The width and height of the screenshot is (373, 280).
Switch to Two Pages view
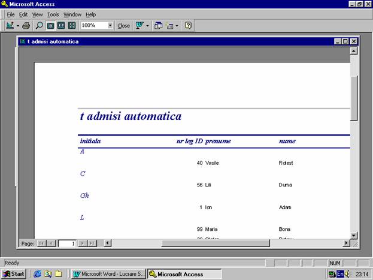pyautogui.click(x=61, y=26)
